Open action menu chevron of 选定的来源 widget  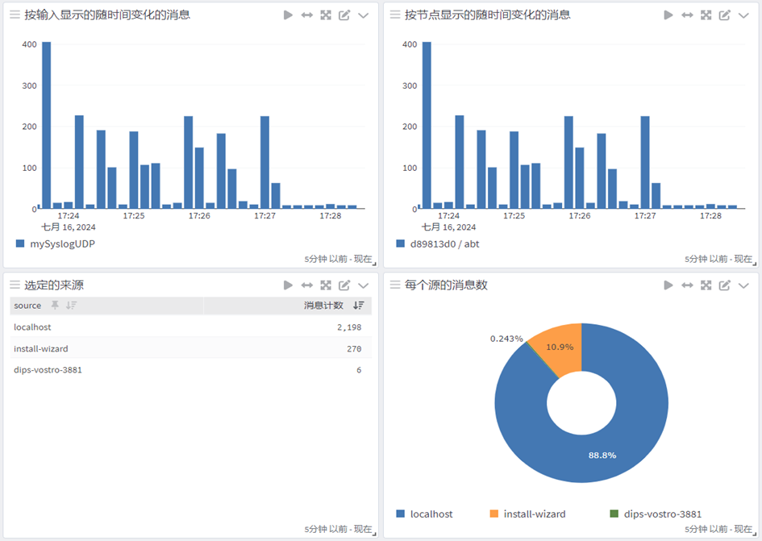pyautogui.click(x=363, y=285)
